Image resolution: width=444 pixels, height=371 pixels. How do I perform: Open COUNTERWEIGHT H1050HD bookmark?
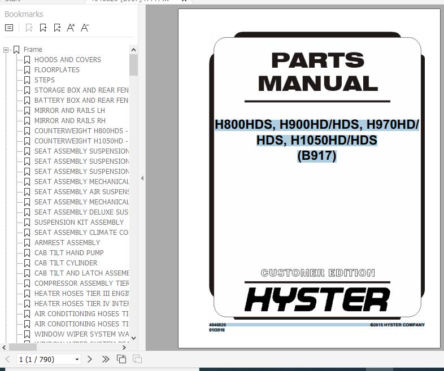81,141
